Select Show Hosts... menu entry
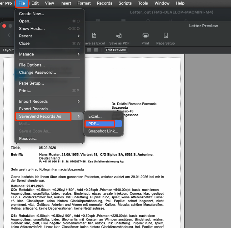The image size is (231, 228). [49, 28]
